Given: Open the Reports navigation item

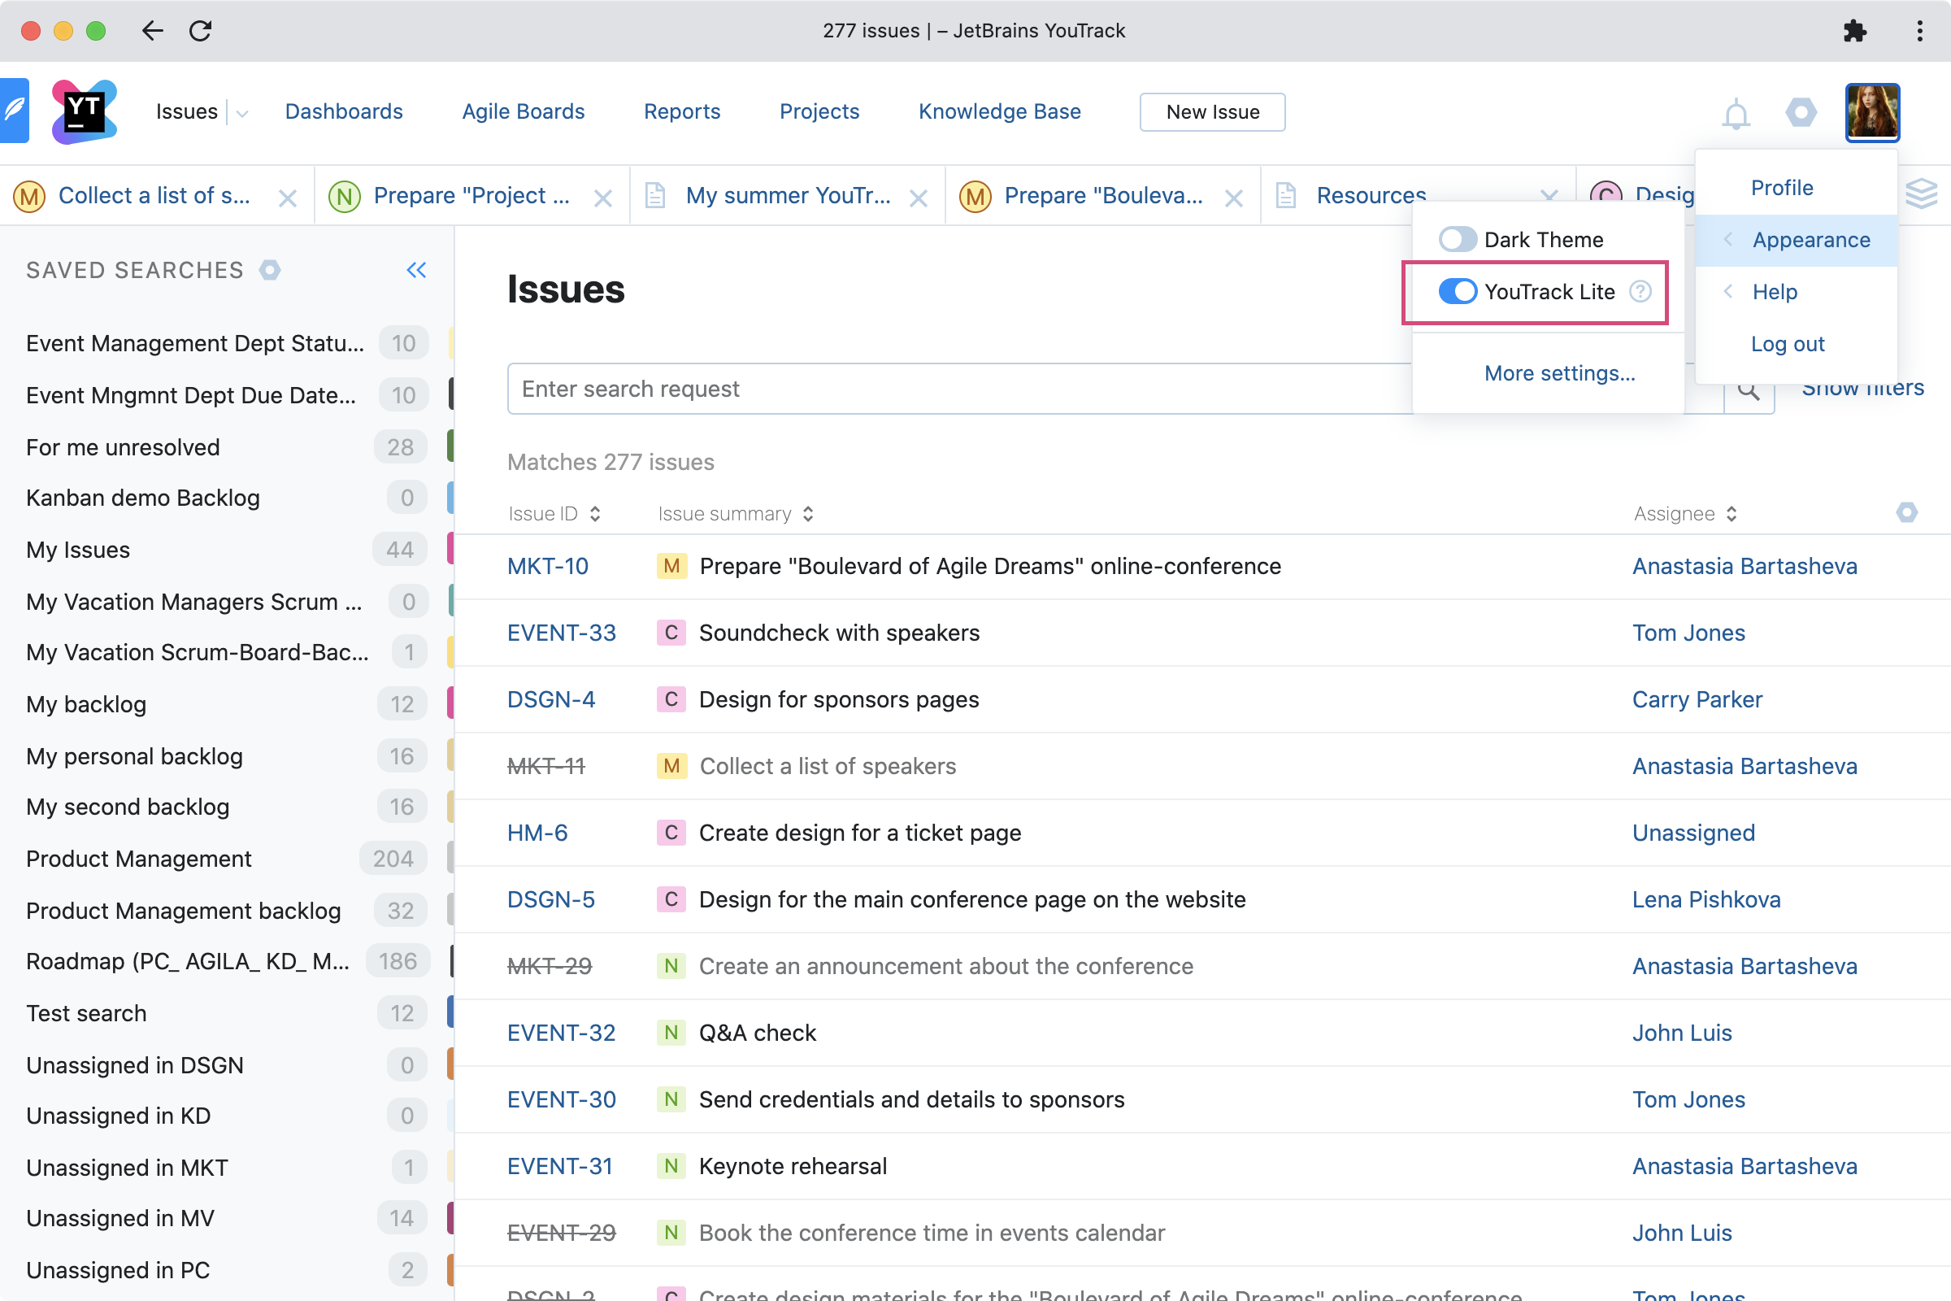Looking at the screenshot, I should point(682,111).
